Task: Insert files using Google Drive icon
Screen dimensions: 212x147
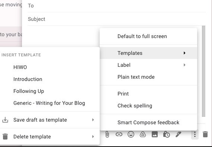Action: coord(143,134)
